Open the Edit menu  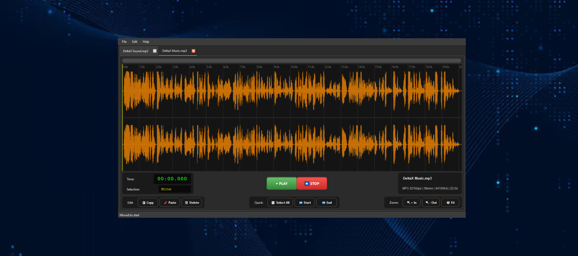(x=135, y=42)
